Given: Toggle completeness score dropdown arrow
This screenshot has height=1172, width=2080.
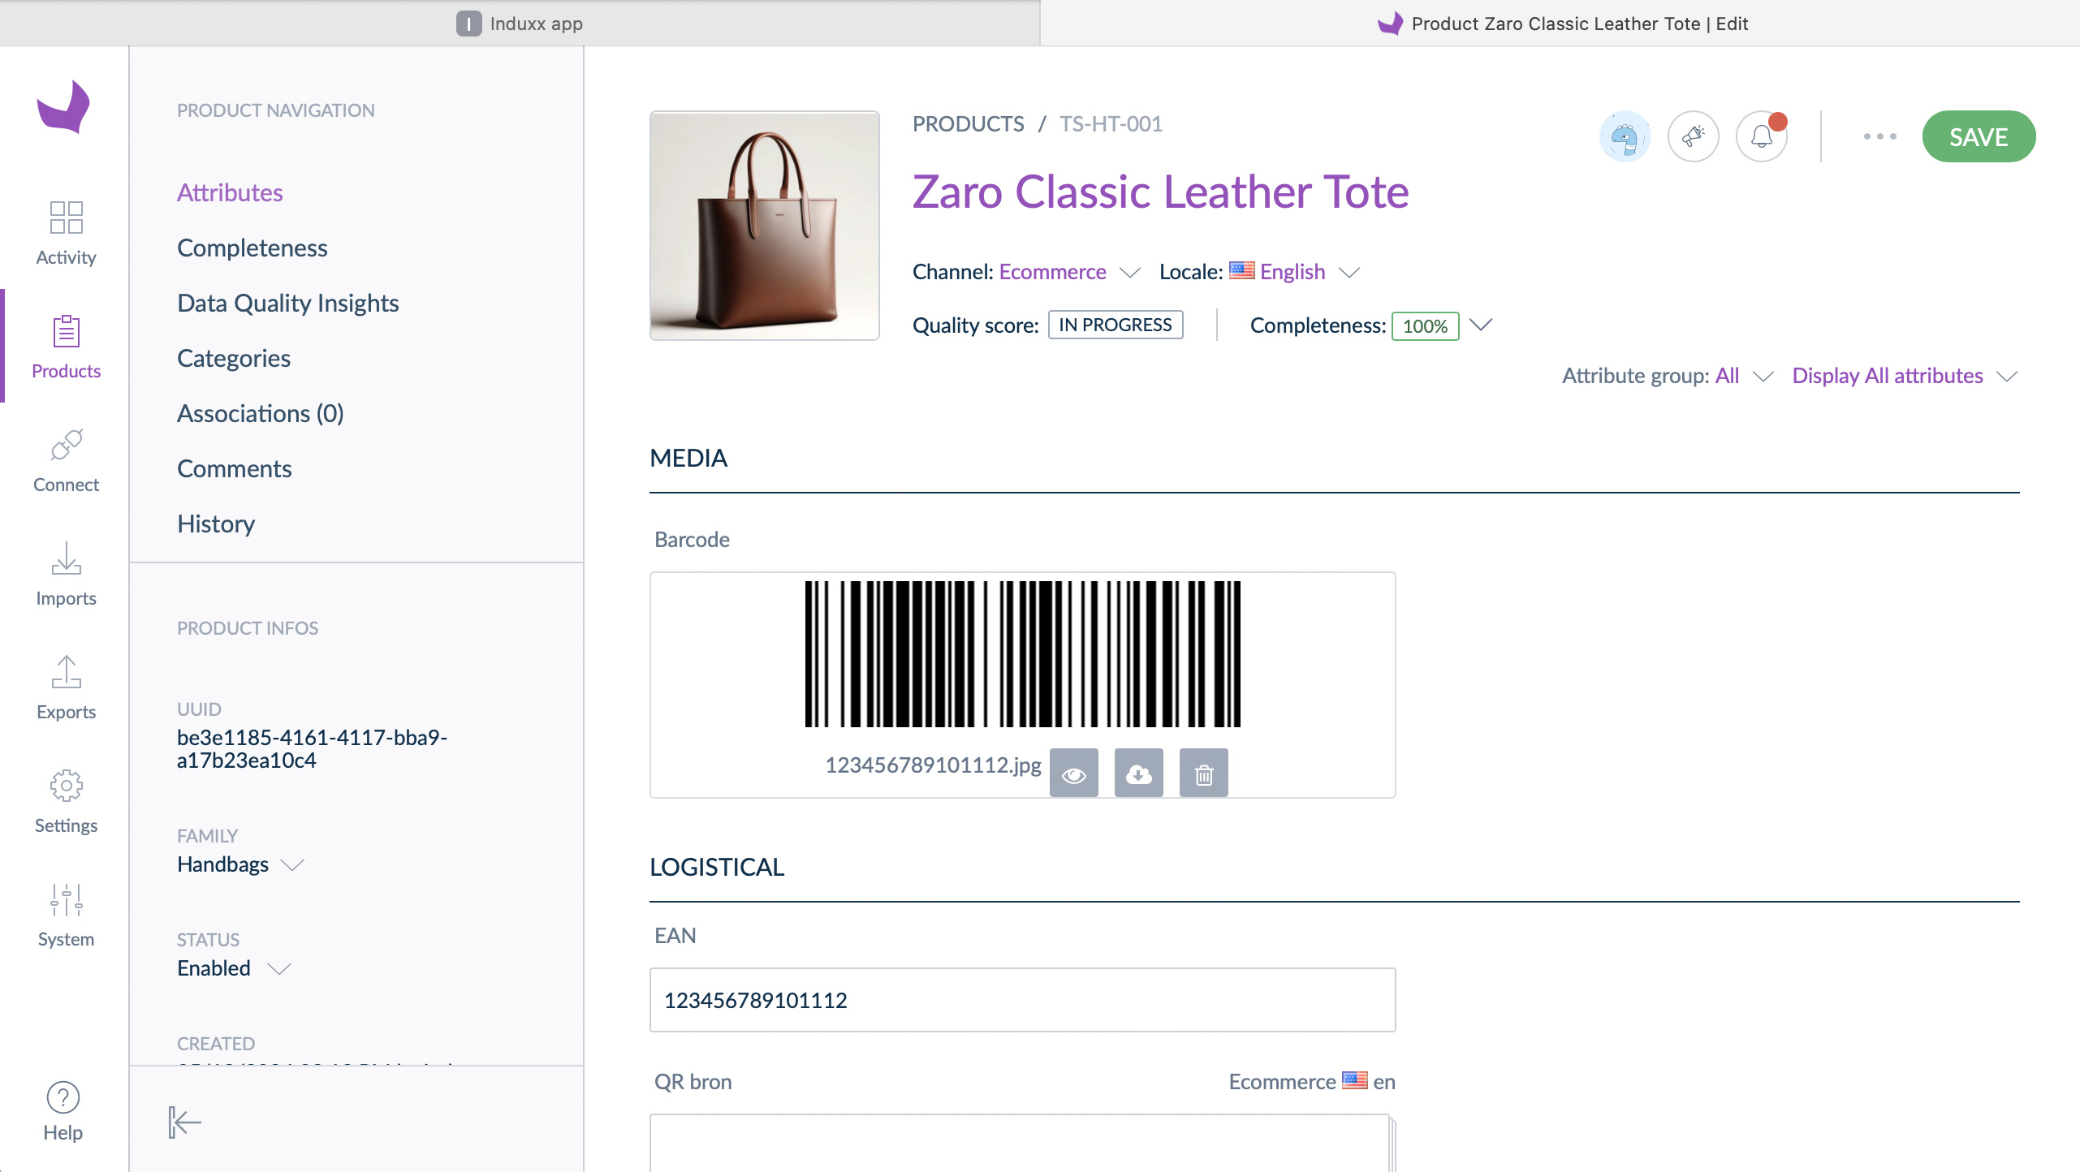Looking at the screenshot, I should [x=1482, y=324].
